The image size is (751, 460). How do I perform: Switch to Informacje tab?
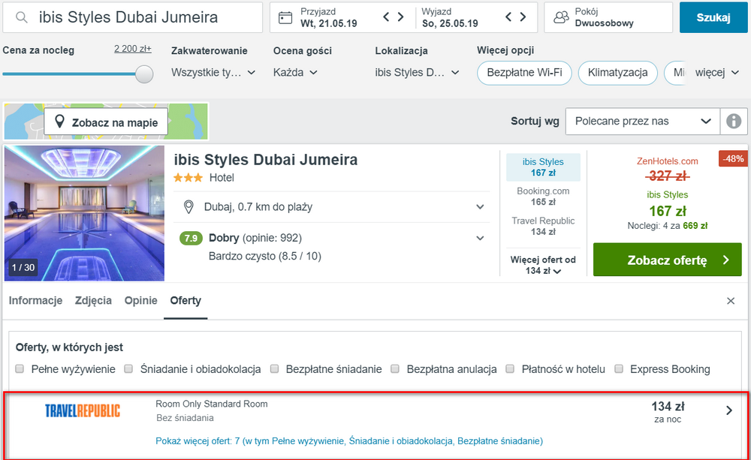pos(35,301)
